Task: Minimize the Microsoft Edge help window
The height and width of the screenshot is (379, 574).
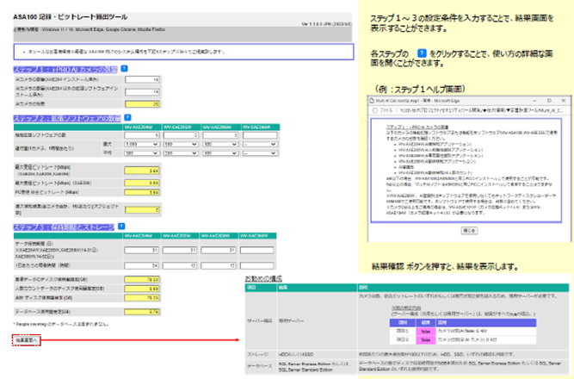Action: pyautogui.click(x=534, y=101)
